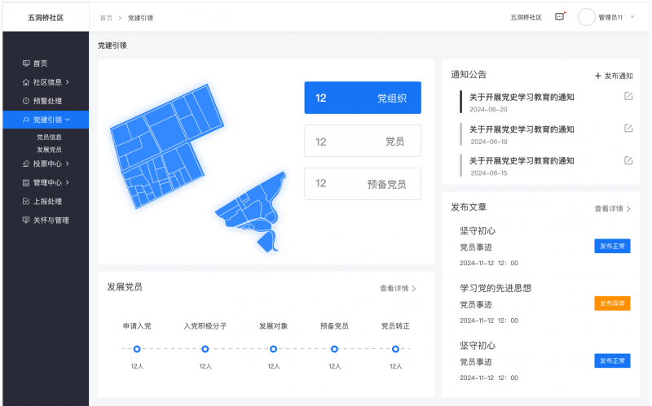Click the 关怀与管理 sidebar icon

tap(26, 220)
